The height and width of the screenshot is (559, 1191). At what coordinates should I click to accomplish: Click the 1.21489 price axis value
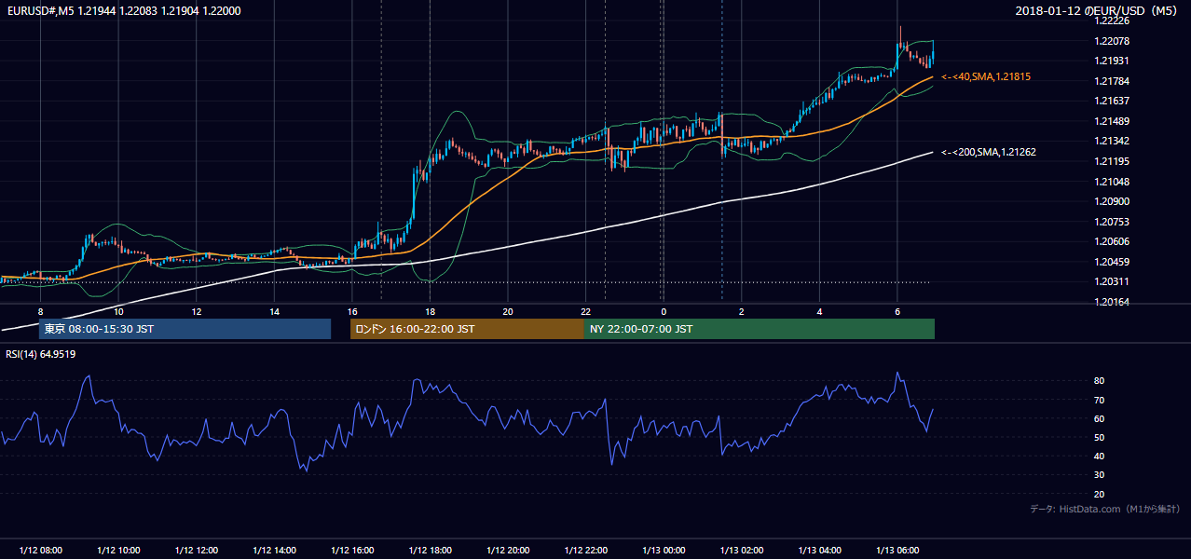(x=1112, y=121)
